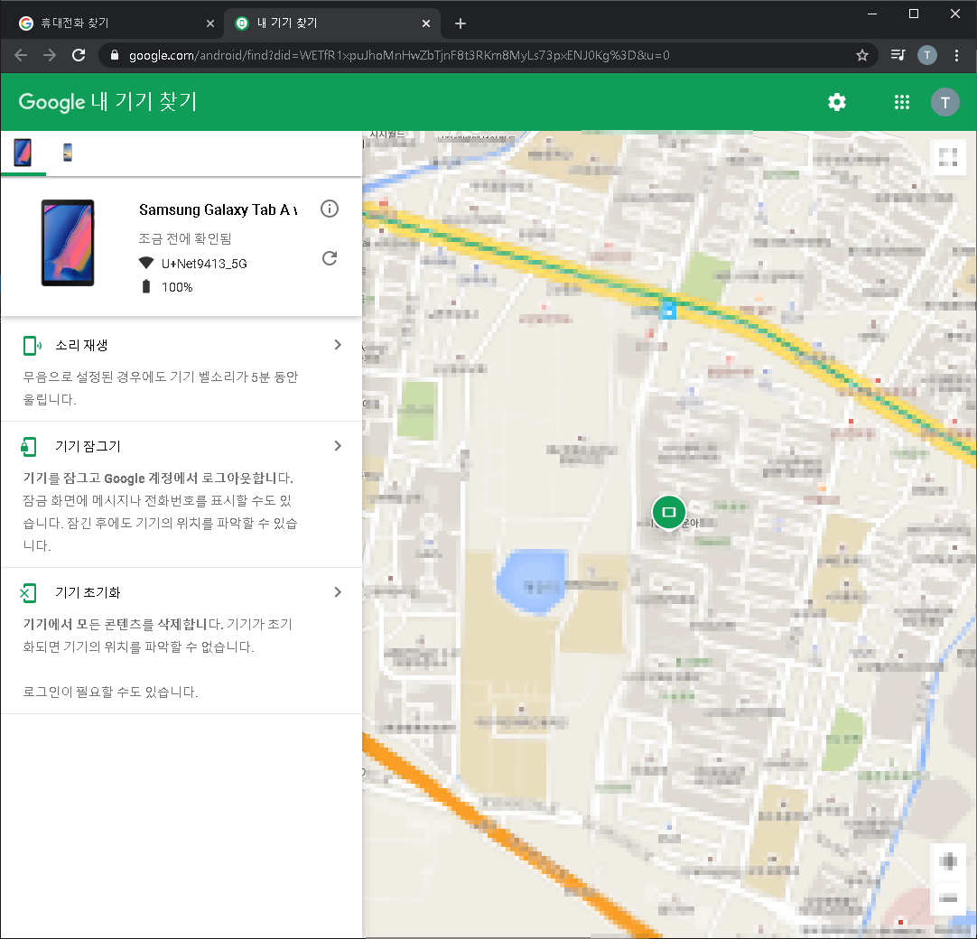Open settings gear in Find My Device header

(x=837, y=102)
